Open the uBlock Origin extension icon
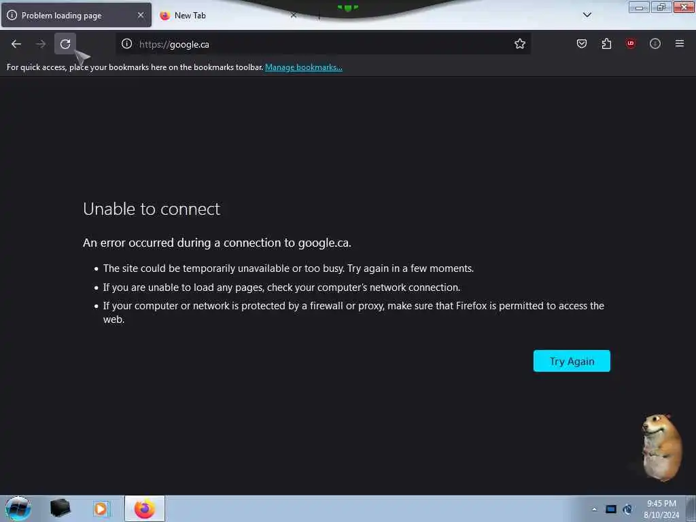The height and width of the screenshot is (522, 696). click(x=631, y=44)
